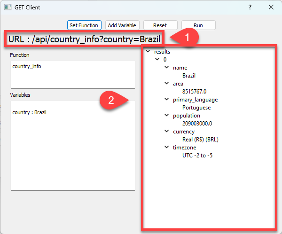Select the country_info function entry
Image resolution: width=282 pixels, height=234 pixels.
click(x=27, y=66)
